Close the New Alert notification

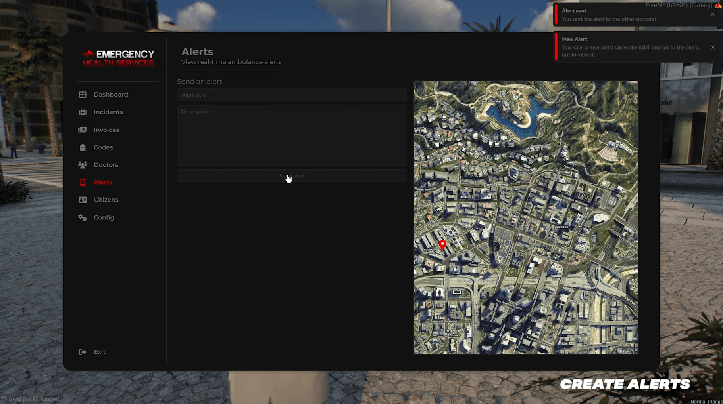point(713,47)
